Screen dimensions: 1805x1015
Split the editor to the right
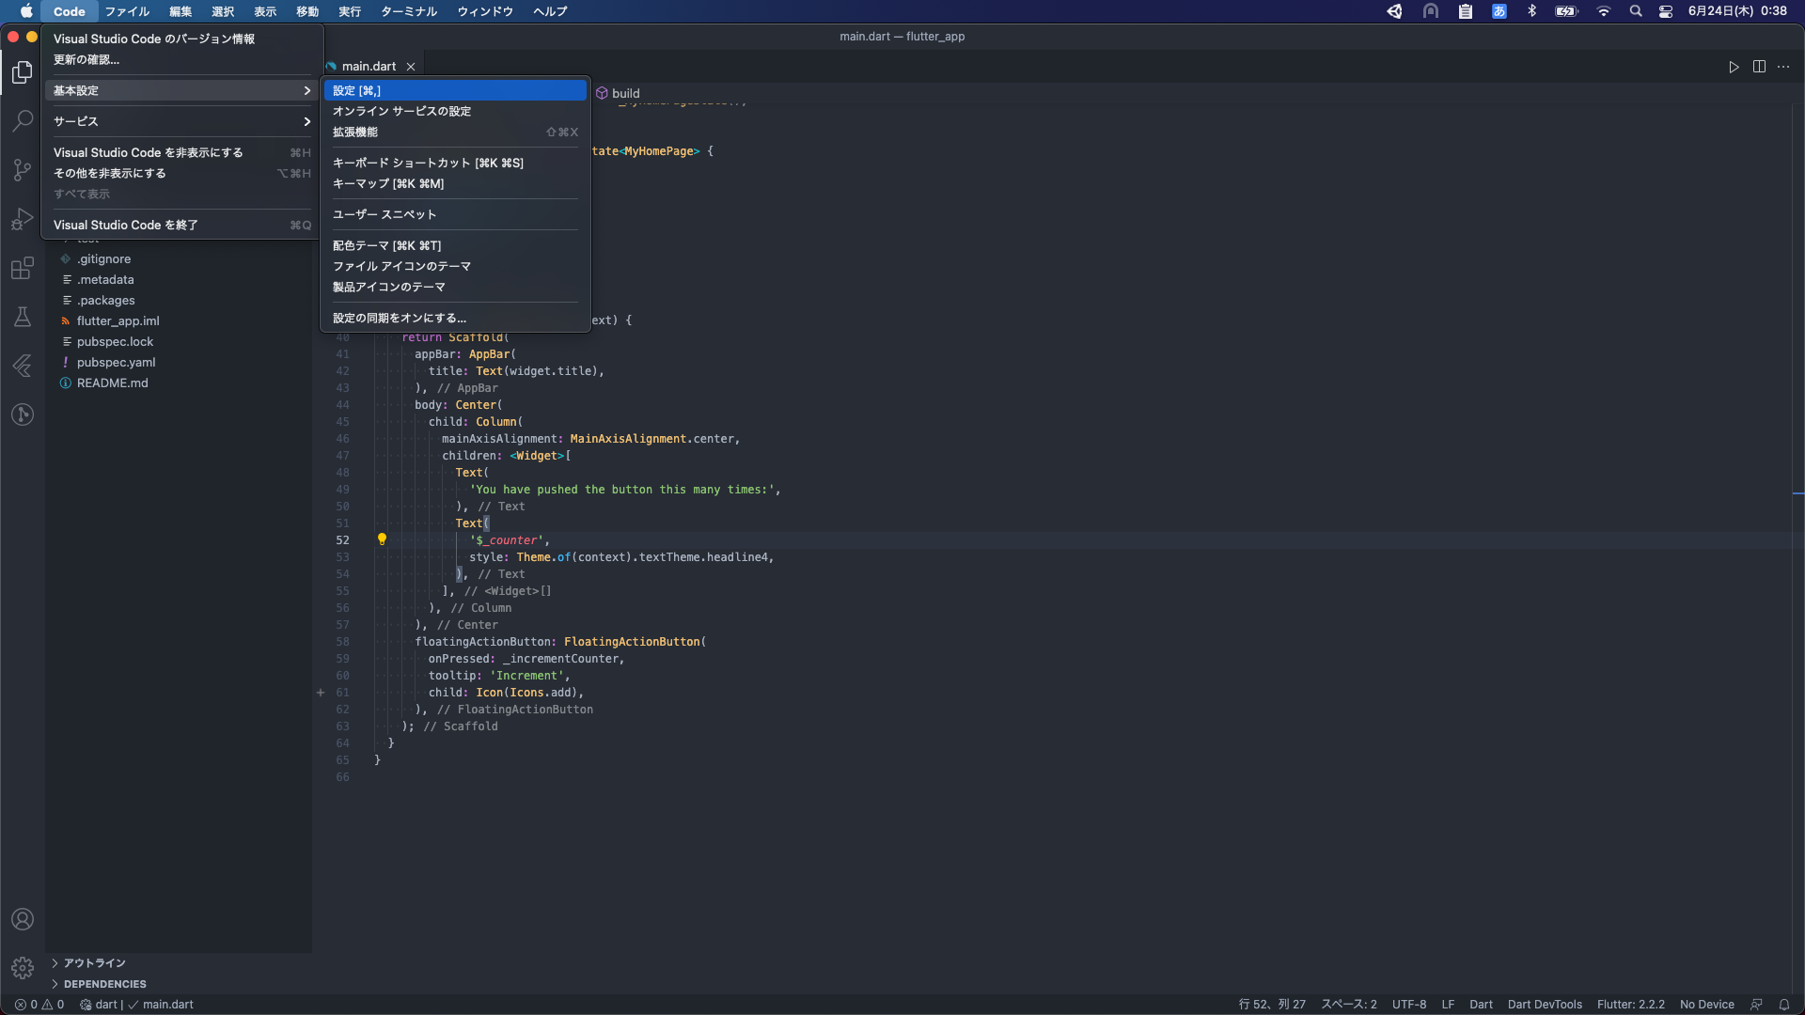click(x=1759, y=67)
